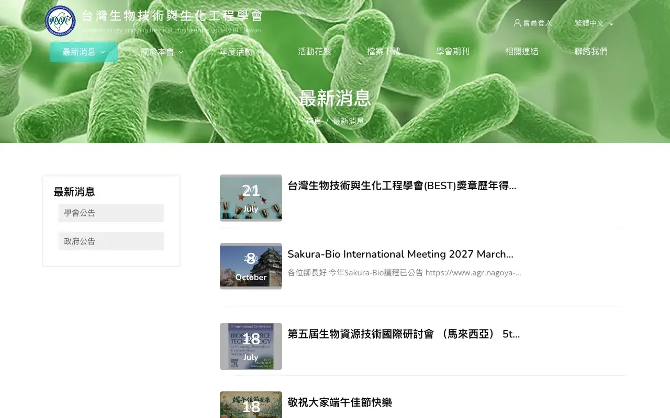Expand the 最新消息 navigation menu

pos(84,52)
